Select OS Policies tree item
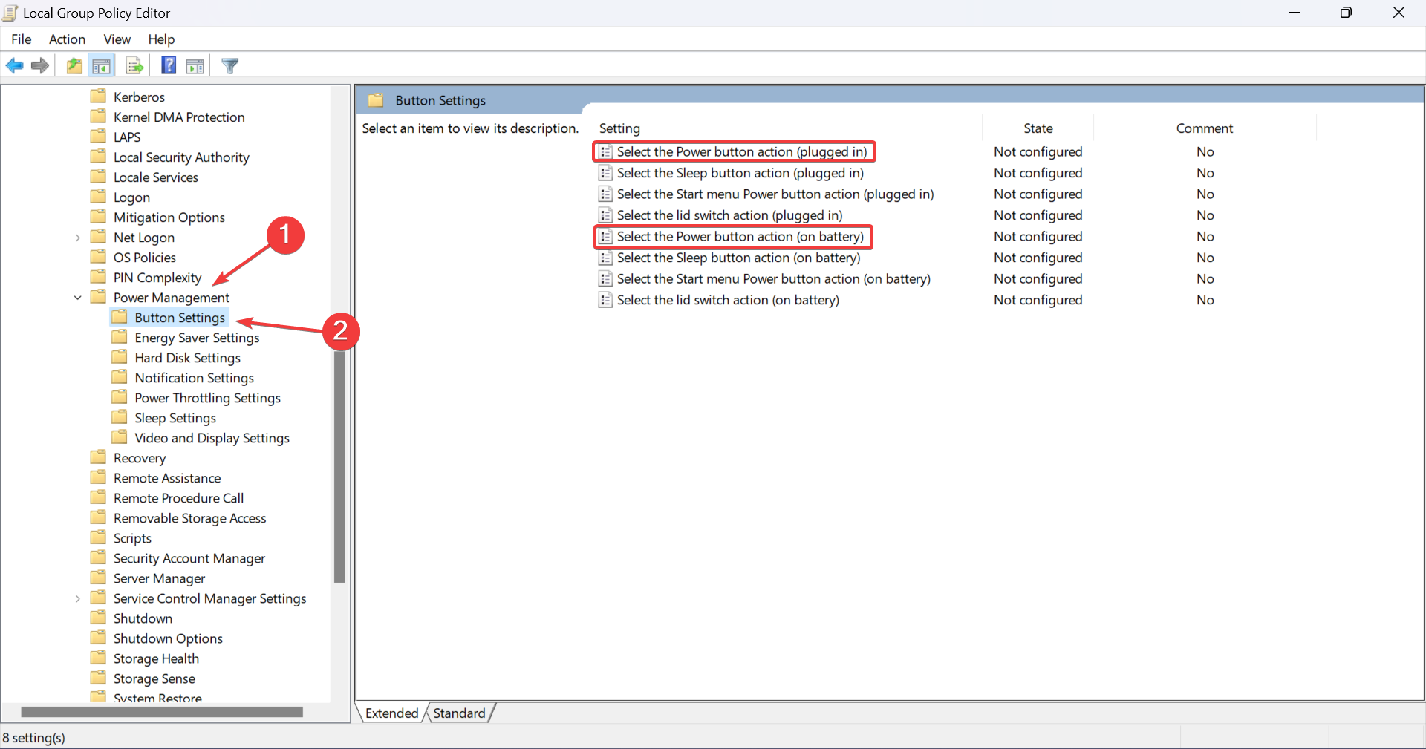This screenshot has height=749, width=1426. pyautogui.click(x=144, y=257)
